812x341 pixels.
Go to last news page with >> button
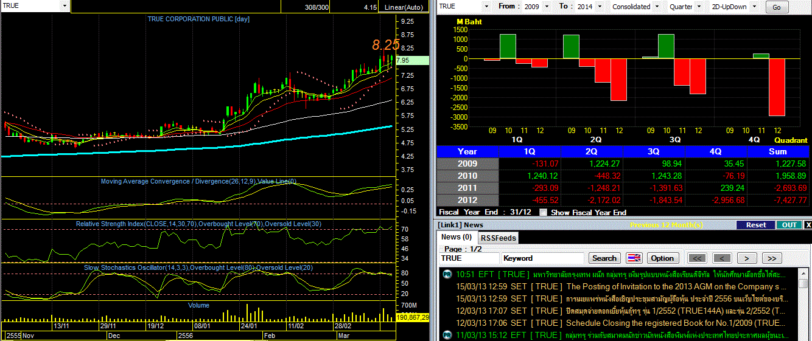tap(772, 258)
